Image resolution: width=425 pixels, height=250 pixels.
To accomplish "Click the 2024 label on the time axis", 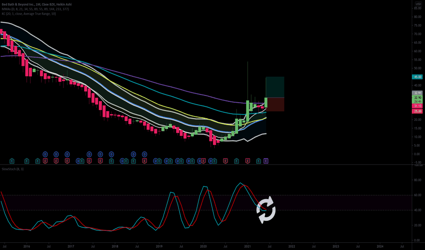I will point(380,246).
